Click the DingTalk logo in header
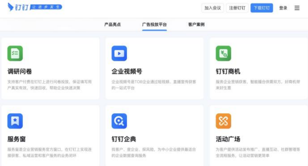Viewport: 308px width, 166px height. pos(35,7)
